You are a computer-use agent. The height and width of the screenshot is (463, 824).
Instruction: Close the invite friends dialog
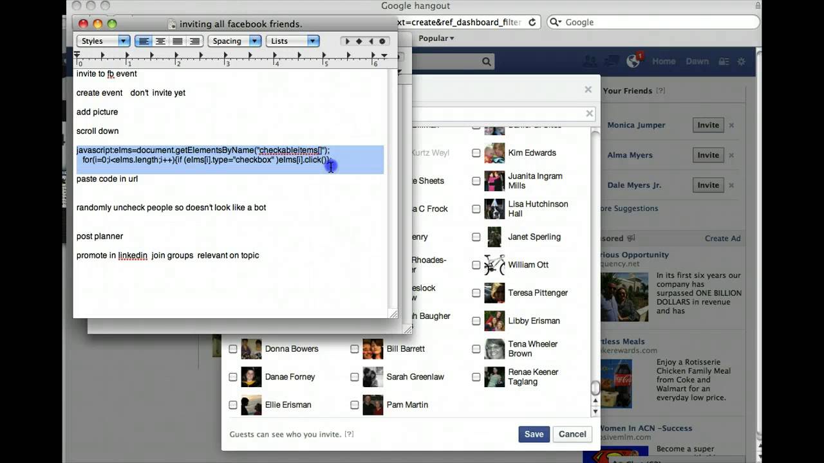click(x=588, y=89)
